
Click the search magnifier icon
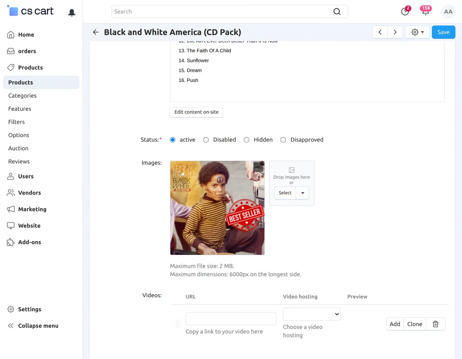coord(337,12)
